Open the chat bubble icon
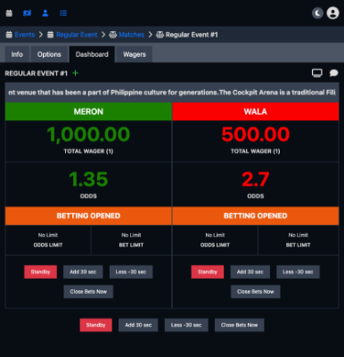This screenshot has height=357, width=344. [333, 73]
